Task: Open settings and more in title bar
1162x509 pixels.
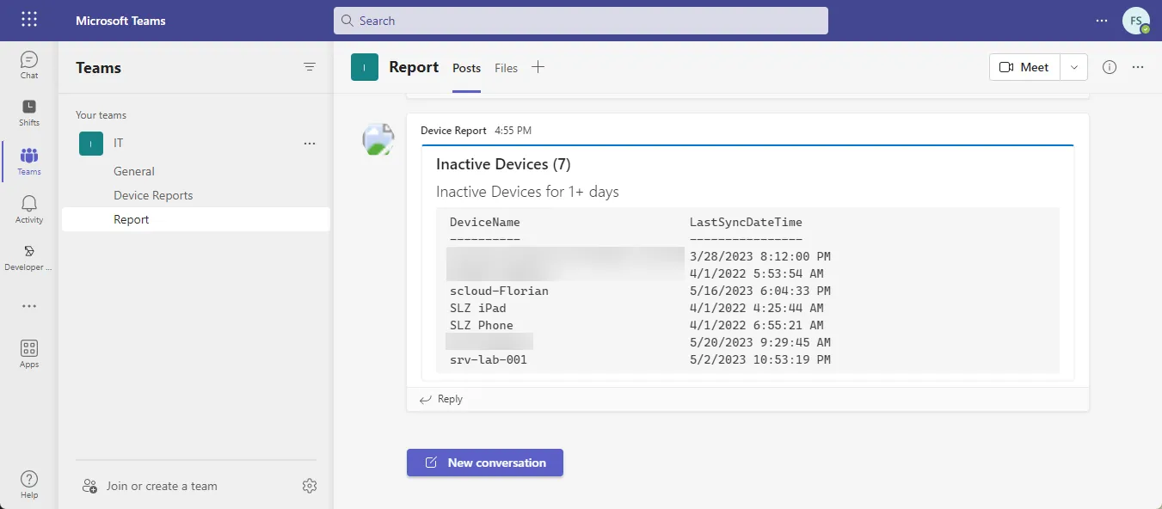Action: click(1102, 21)
